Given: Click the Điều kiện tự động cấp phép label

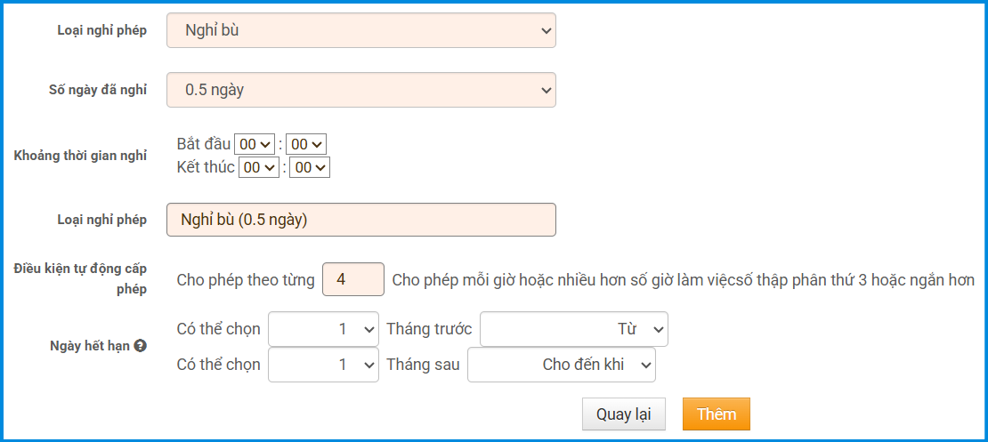Looking at the screenshot, I should pyautogui.click(x=80, y=278).
